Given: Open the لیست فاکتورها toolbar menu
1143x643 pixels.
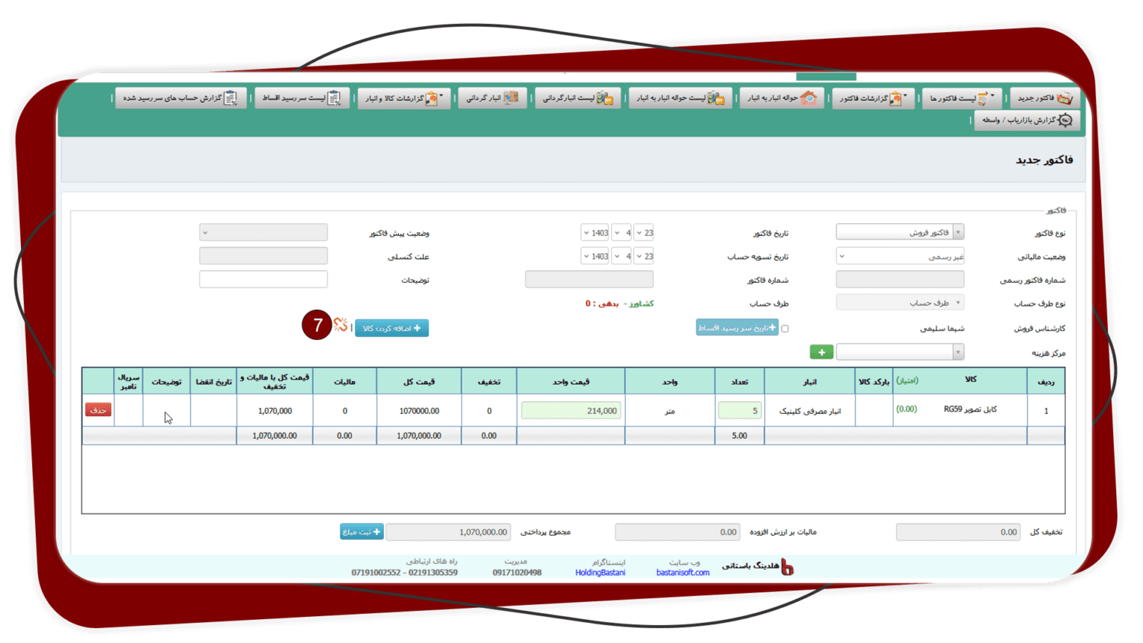Looking at the screenshot, I should pyautogui.click(x=961, y=98).
